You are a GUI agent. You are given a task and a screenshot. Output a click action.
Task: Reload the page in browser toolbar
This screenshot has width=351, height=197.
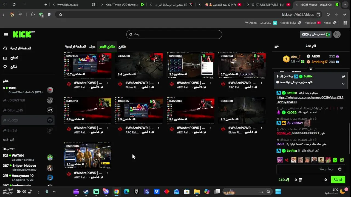tap(328, 15)
